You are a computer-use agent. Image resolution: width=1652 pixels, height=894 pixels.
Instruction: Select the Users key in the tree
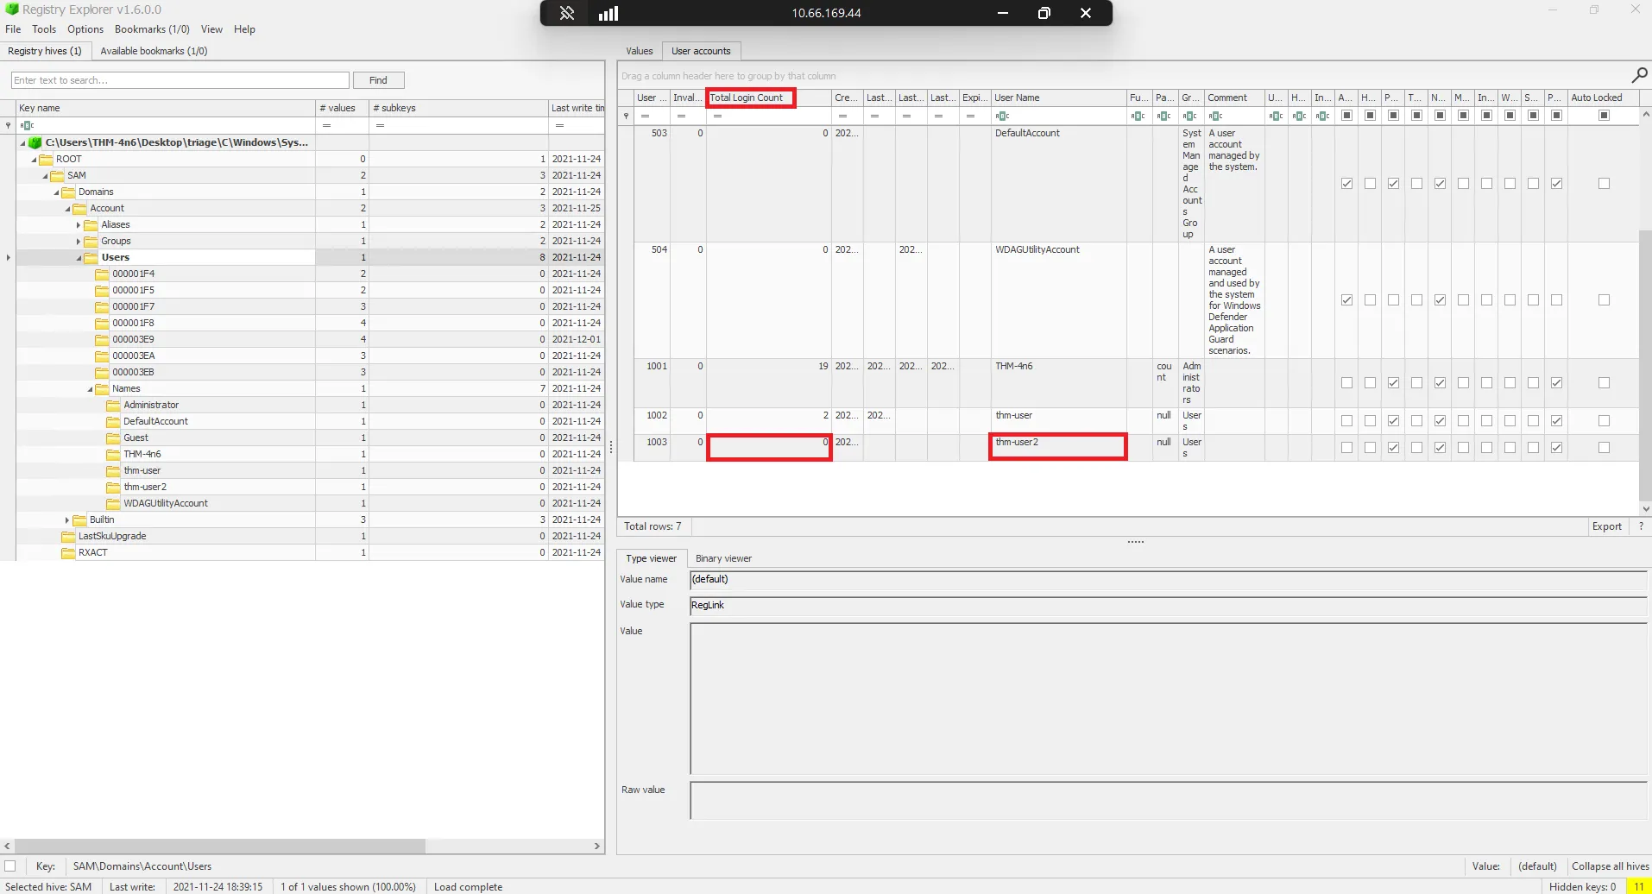point(116,257)
